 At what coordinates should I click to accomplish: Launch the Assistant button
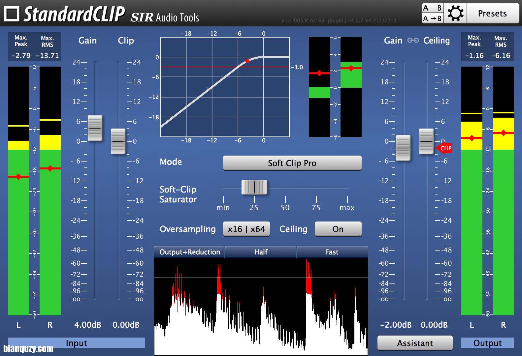[x=415, y=343]
